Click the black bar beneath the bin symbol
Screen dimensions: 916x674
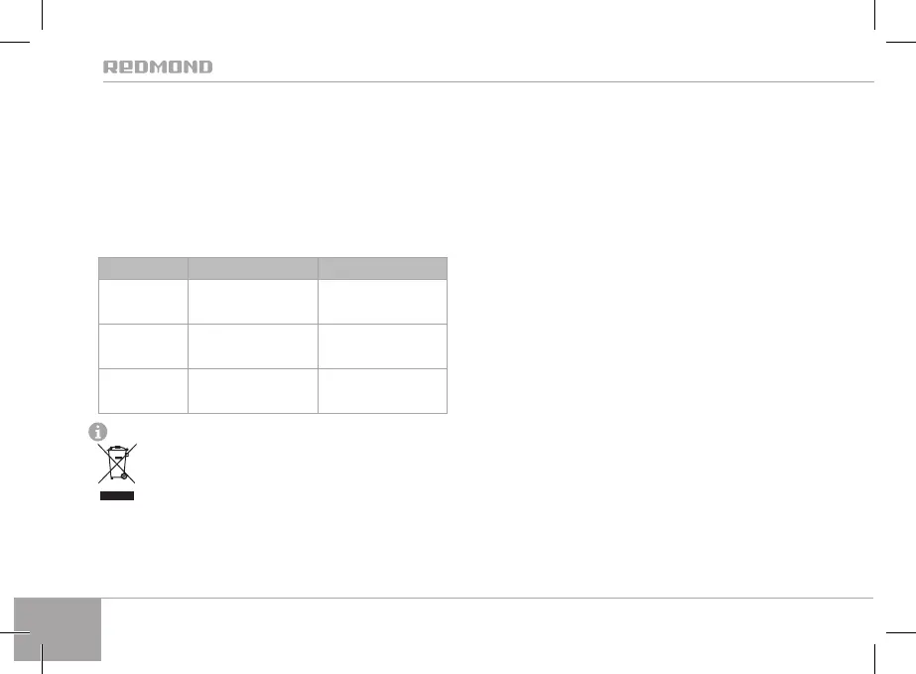[115, 493]
